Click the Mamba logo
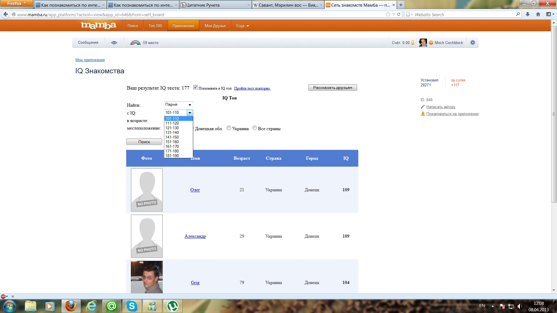This screenshot has width=557, height=313. tap(99, 26)
